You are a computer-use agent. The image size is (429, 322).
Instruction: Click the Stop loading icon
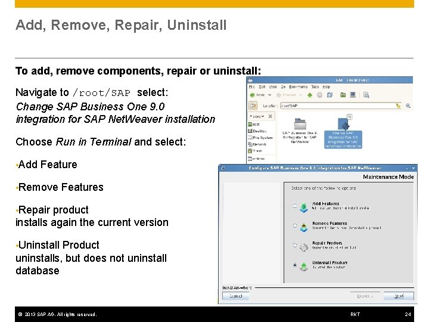coord(319,95)
